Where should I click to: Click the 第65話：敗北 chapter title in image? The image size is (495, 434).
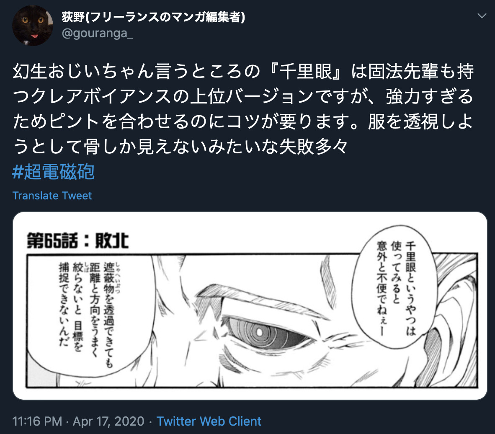point(77,241)
